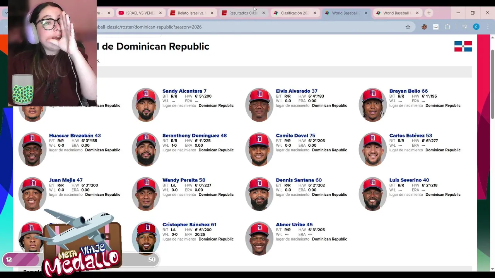Select Wandy Peralta's H/W value 6' 0"/227
The height and width of the screenshot is (278, 495).
point(203,185)
